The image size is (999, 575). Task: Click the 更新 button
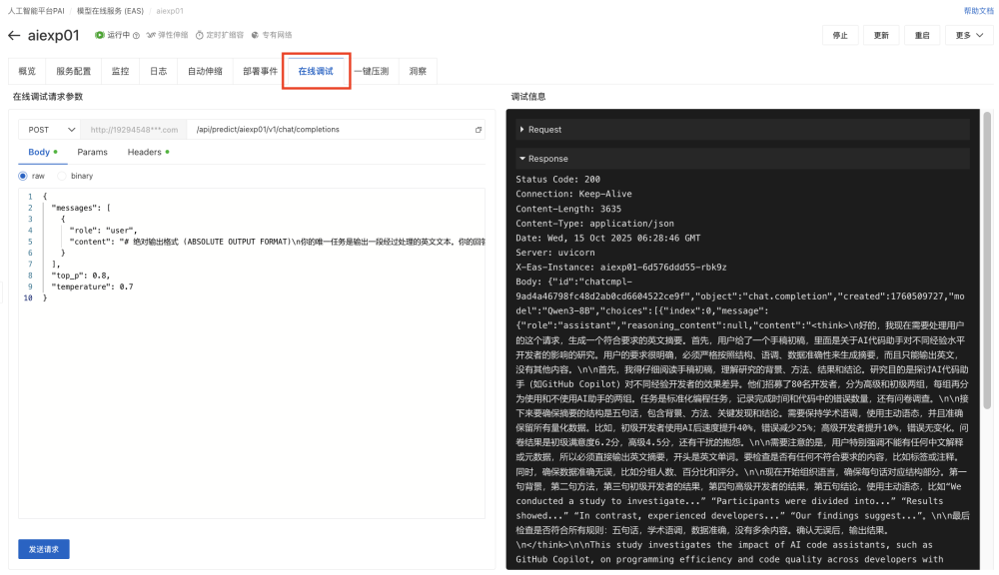click(881, 35)
